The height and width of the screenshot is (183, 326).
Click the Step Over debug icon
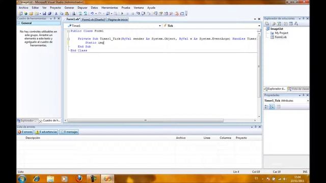click(x=143, y=14)
